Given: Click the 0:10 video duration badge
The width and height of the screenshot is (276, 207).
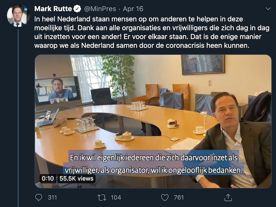Looking at the screenshot, I should [48, 179].
